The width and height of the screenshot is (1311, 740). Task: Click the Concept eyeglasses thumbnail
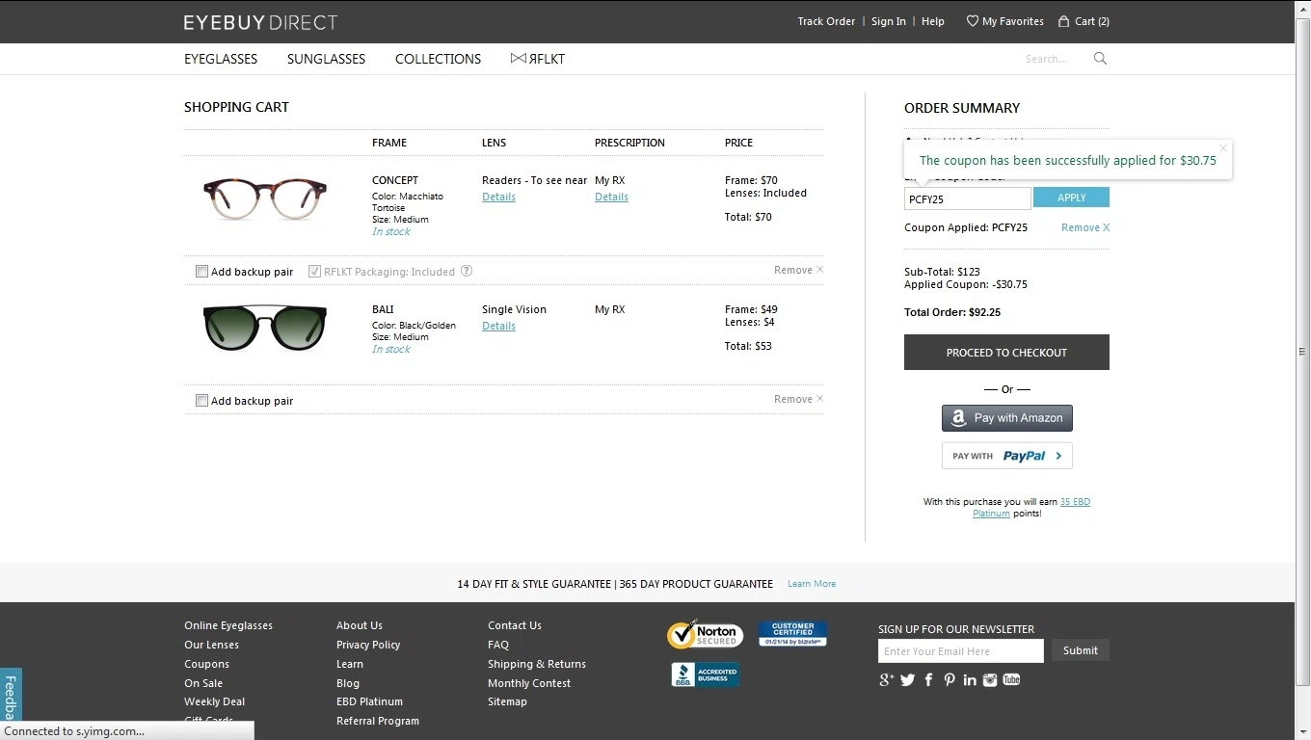pyautogui.click(x=265, y=199)
